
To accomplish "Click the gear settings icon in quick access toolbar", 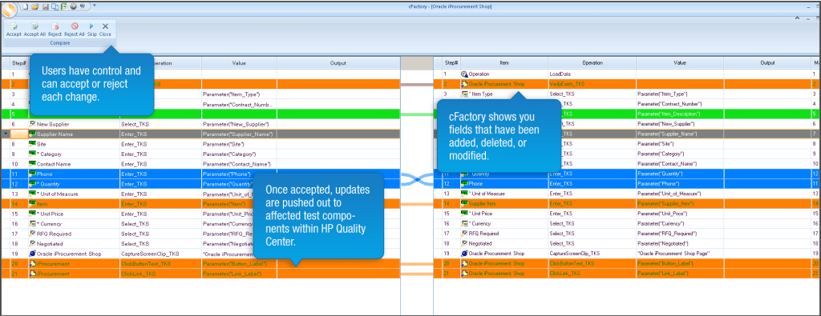I will (73, 6).
